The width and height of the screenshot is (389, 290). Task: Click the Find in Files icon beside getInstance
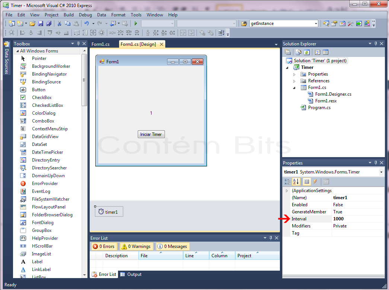click(244, 23)
